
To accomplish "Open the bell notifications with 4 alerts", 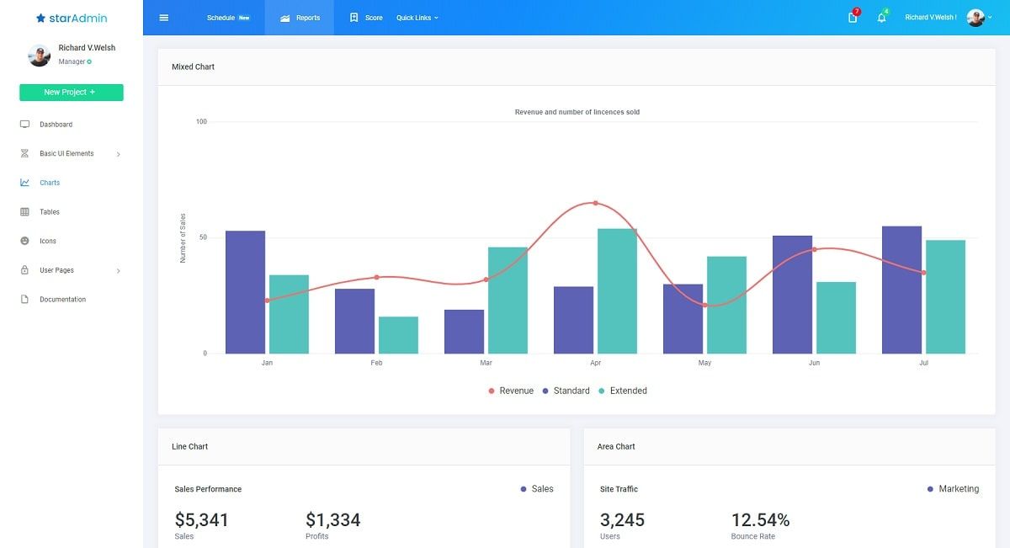I will (880, 18).
